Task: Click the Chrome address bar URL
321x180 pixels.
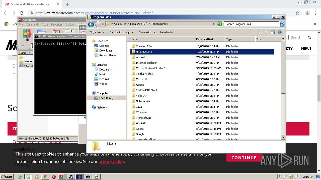Action: pos(94,13)
